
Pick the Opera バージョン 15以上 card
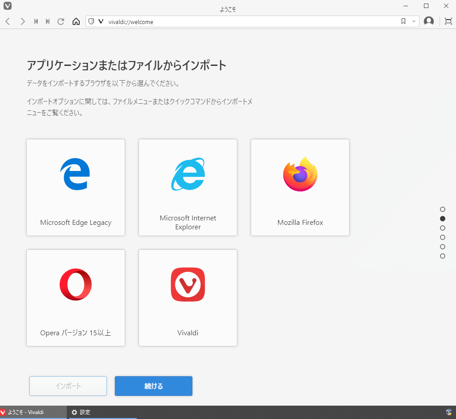[76, 298]
